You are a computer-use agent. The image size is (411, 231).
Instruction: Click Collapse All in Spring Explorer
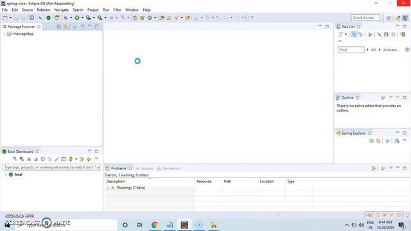click(371, 141)
